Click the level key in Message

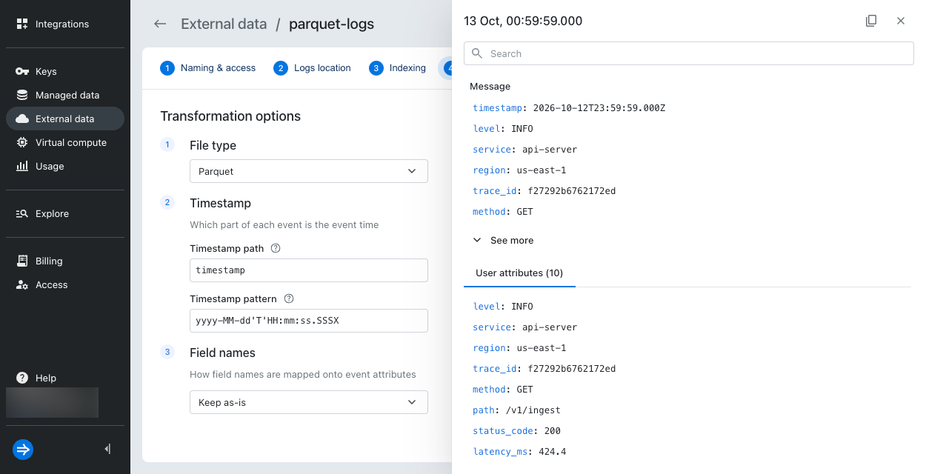486,129
